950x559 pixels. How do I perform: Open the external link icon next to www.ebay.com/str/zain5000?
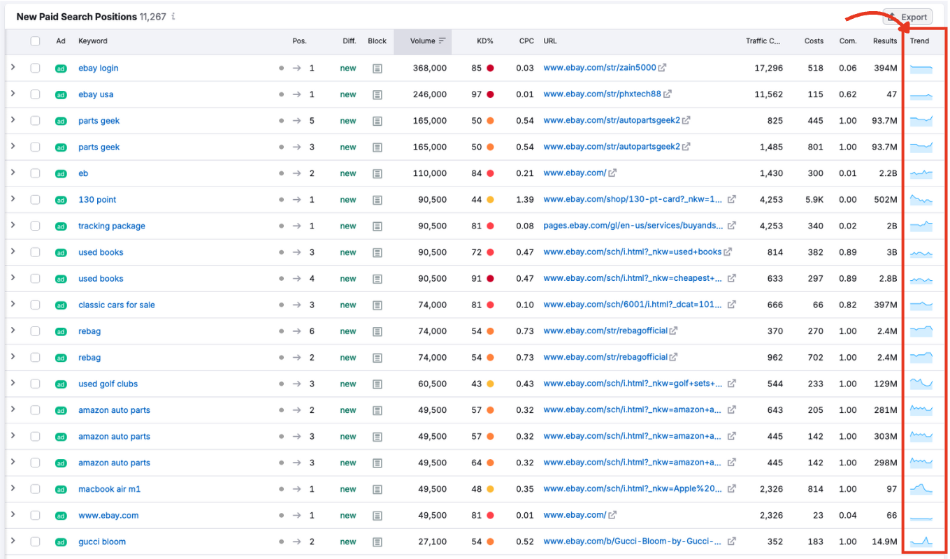point(661,68)
